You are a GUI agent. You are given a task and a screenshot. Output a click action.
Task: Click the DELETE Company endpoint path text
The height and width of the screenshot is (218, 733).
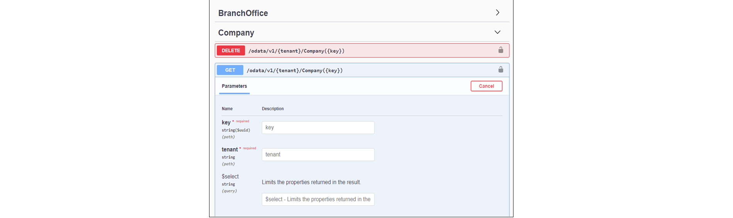296,51
